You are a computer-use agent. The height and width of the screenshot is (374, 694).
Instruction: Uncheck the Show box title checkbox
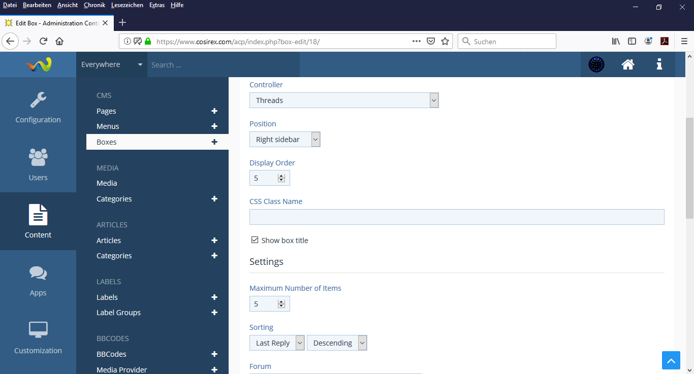(255, 240)
